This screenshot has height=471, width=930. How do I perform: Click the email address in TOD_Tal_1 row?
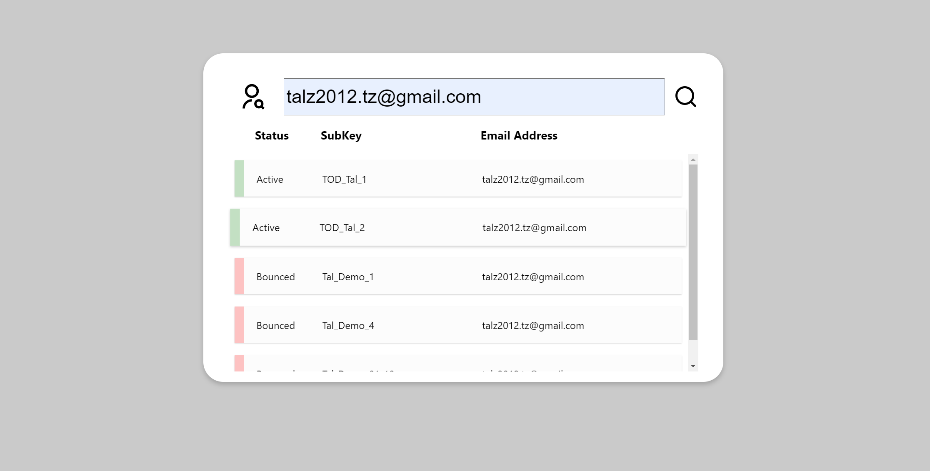click(x=533, y=179)
